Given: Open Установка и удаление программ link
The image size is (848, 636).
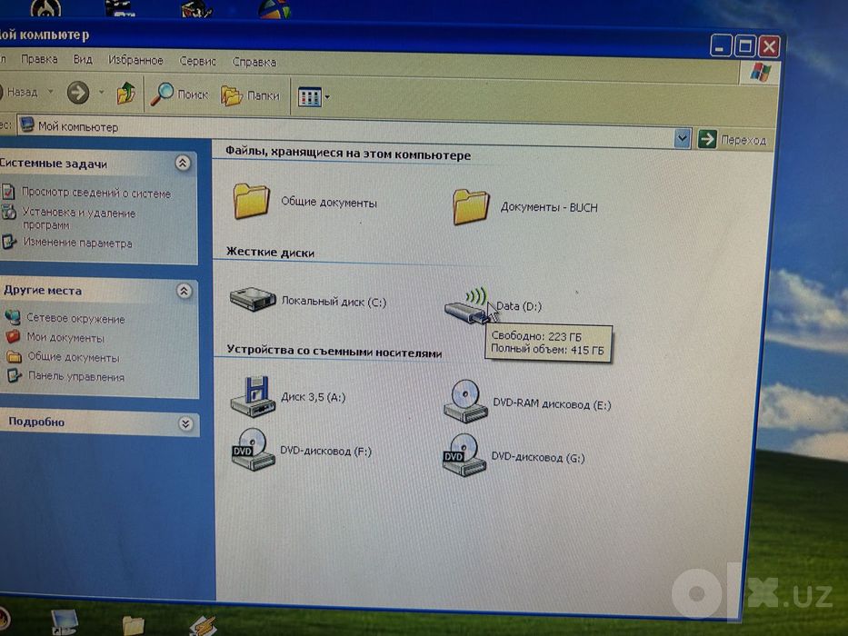Looking at the screenshot, I should (78, 218).
